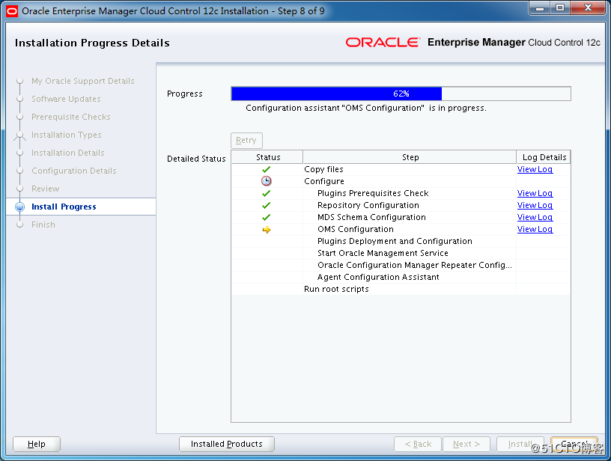
Task: Click the green checkmark beside Copy files
Action: click(x=266, y=169)
